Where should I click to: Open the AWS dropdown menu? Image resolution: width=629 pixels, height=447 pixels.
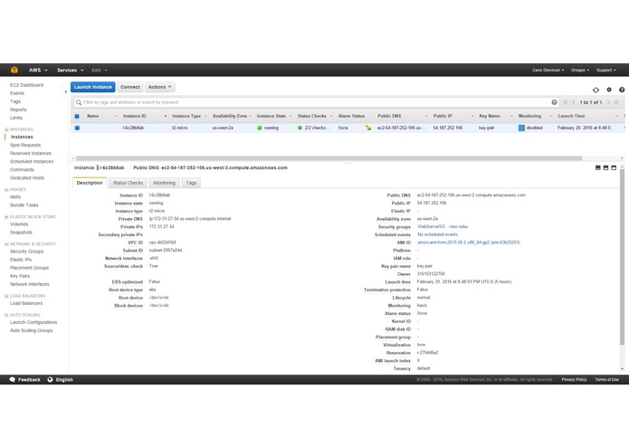click(38, 71)
